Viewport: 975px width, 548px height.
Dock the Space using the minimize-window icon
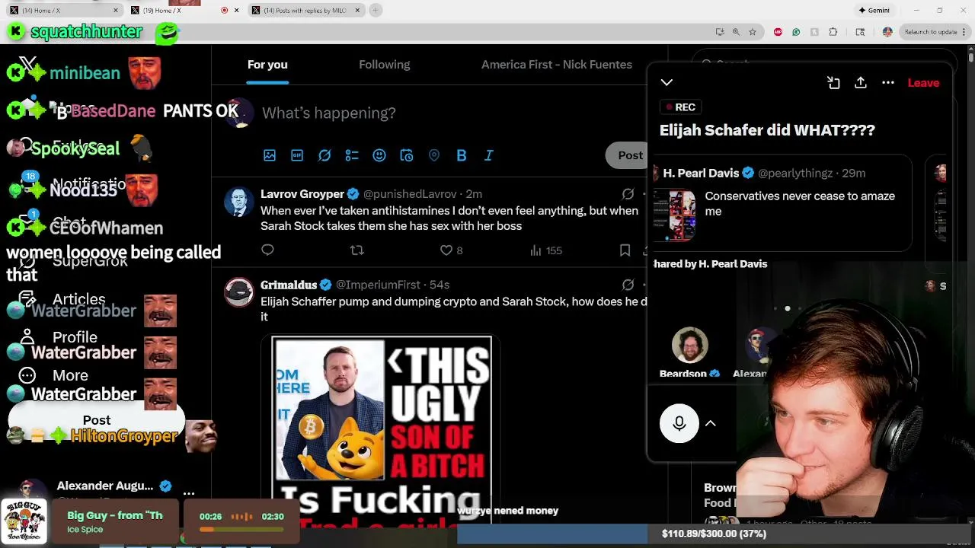(833, 82)
